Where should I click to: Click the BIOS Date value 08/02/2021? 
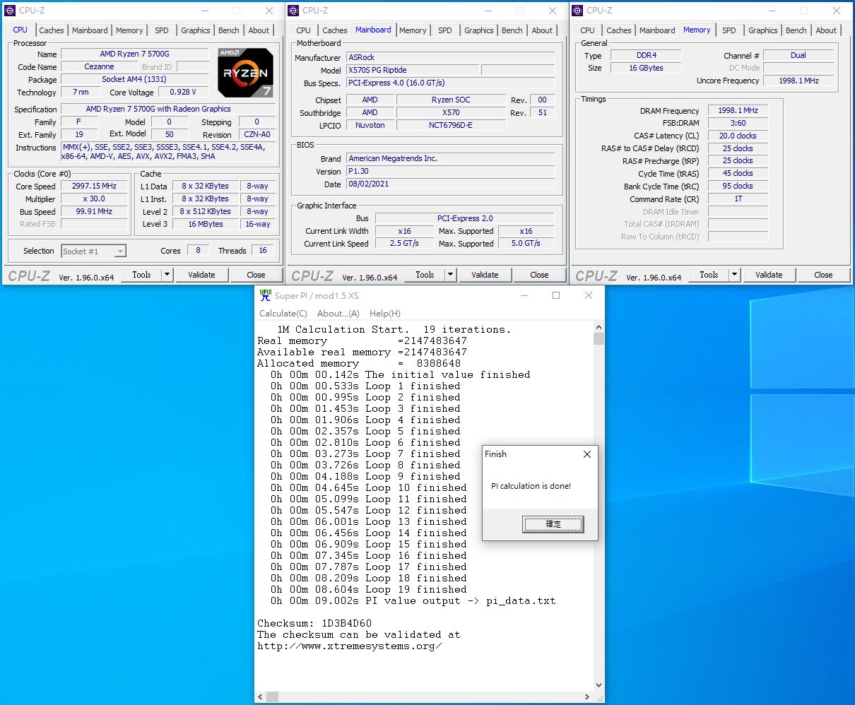point(450,184)
